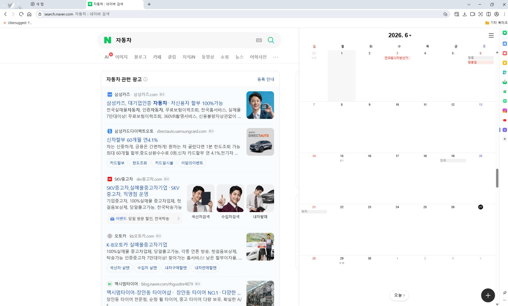Click the 등록 안내 link
This screenshot has width=508, height=306.
266,79
